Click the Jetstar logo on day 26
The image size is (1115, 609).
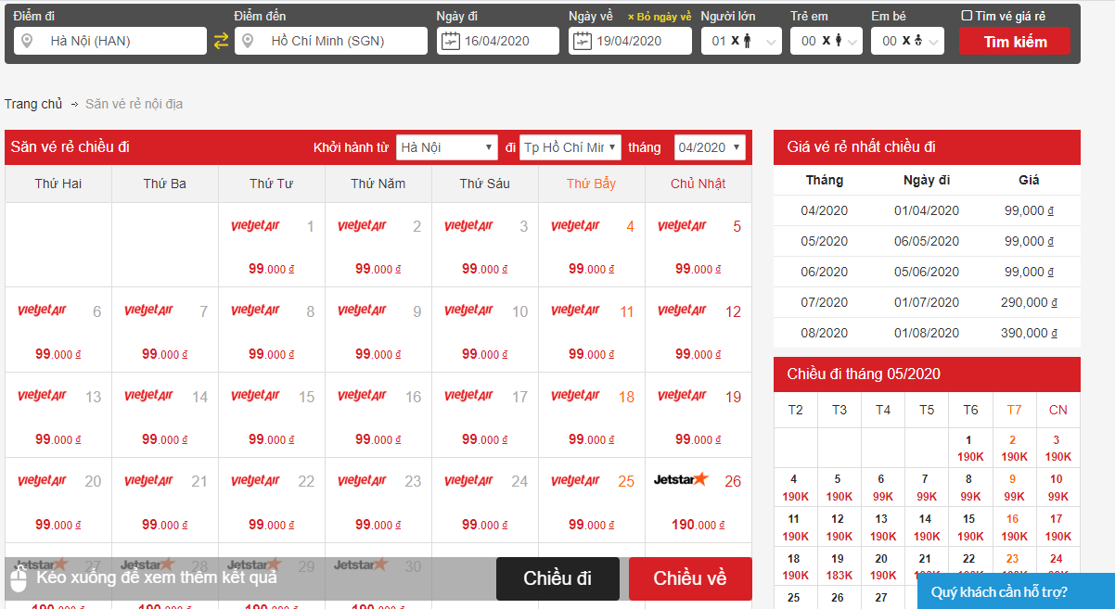[x=680, y=480]
